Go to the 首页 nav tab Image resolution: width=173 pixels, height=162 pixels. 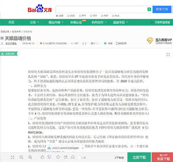click(x=11, y=22)
